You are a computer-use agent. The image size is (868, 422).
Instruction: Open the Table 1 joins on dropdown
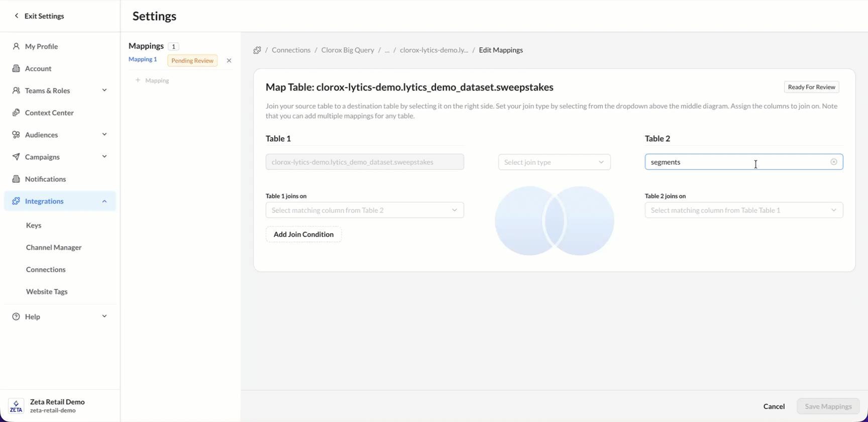click(365, 210)
